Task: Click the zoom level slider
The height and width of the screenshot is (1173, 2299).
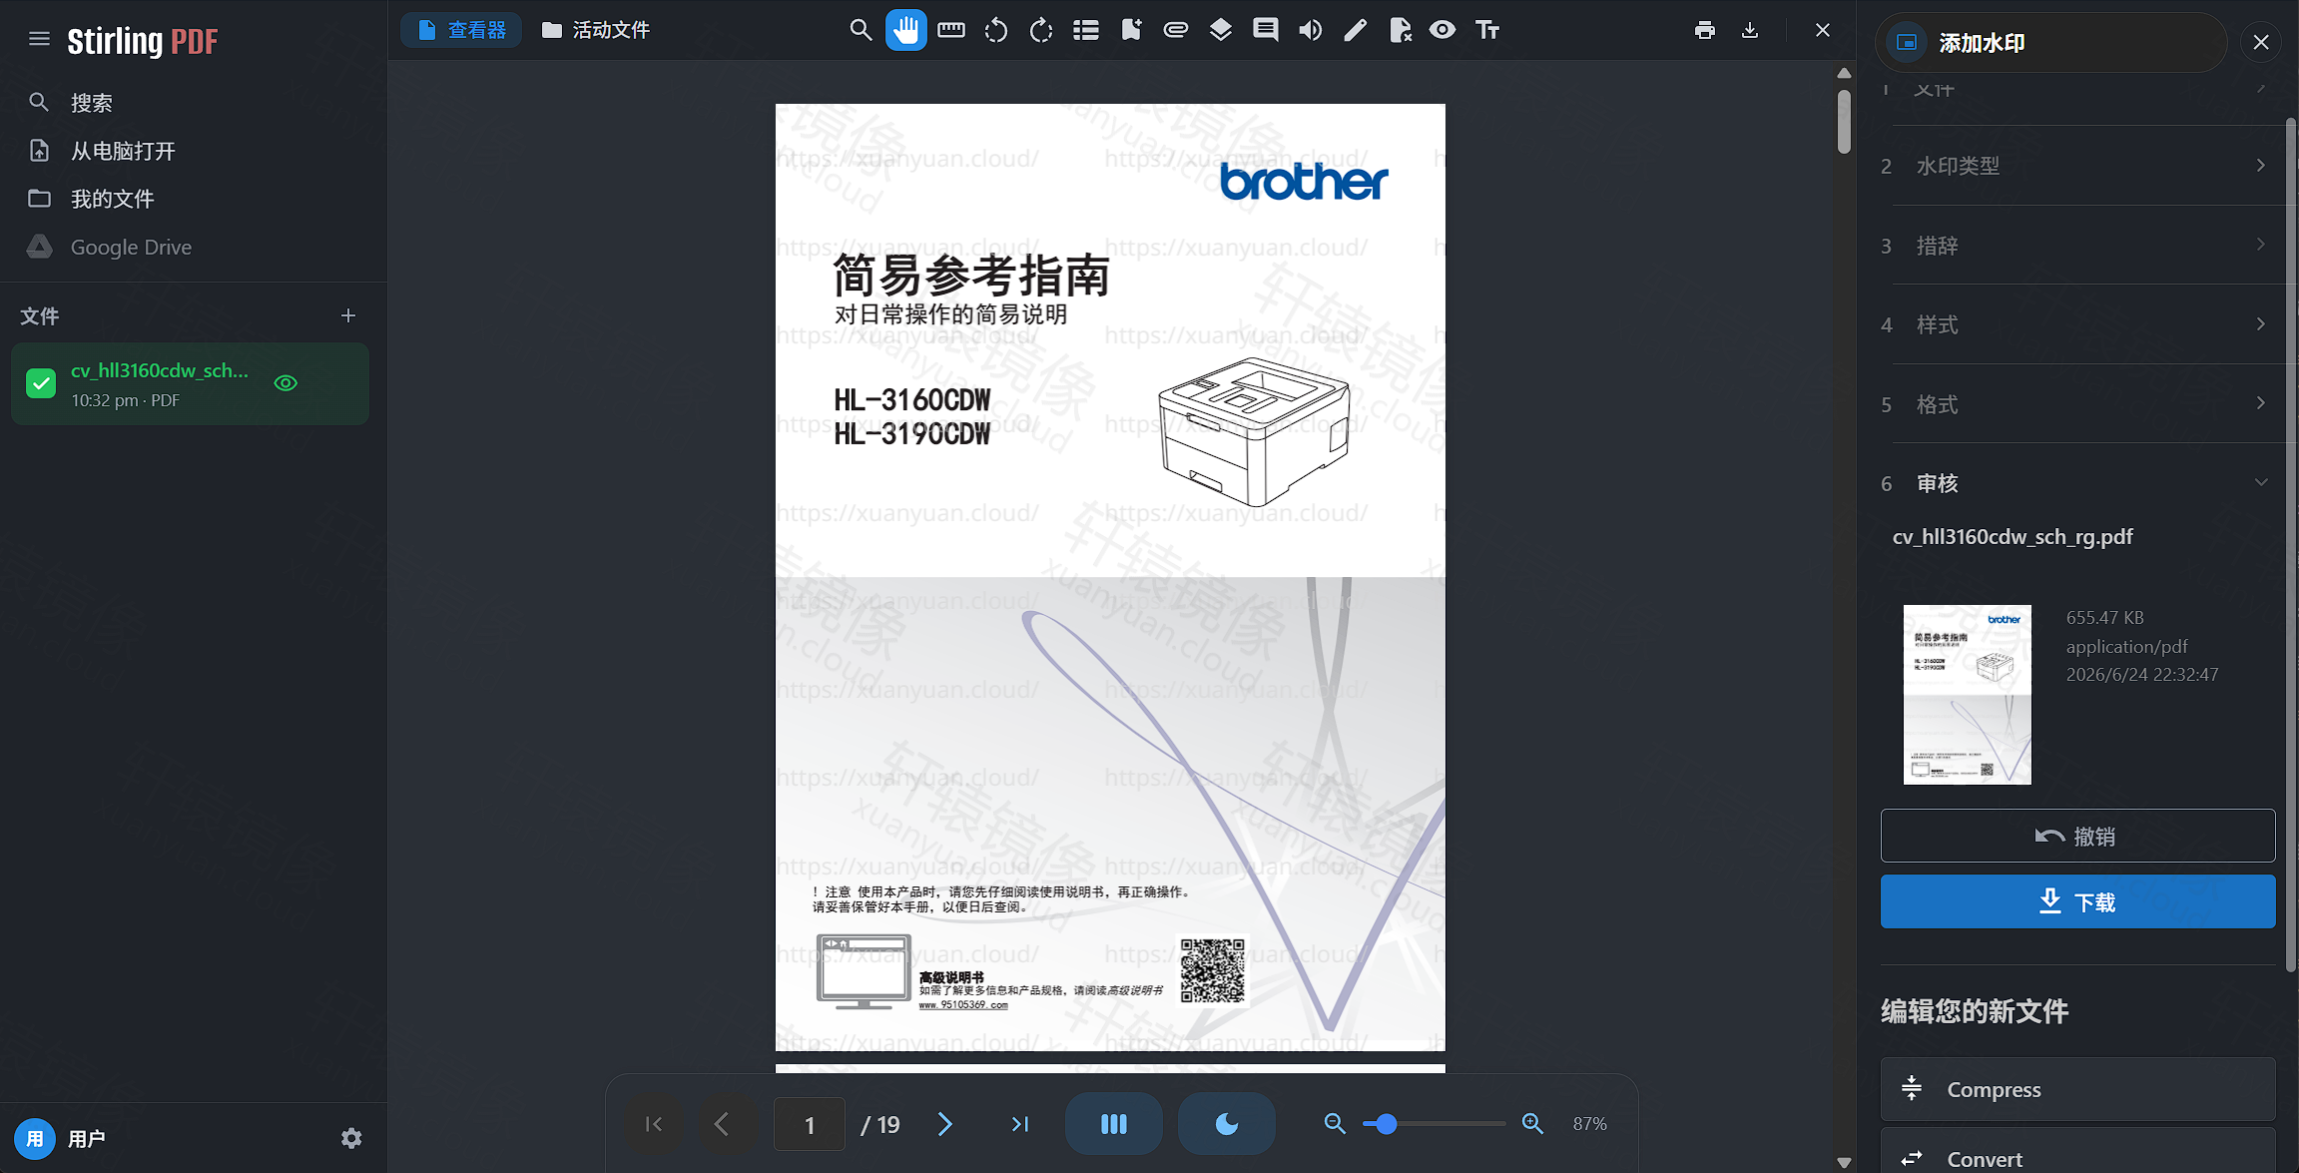Action: 1434,1124
